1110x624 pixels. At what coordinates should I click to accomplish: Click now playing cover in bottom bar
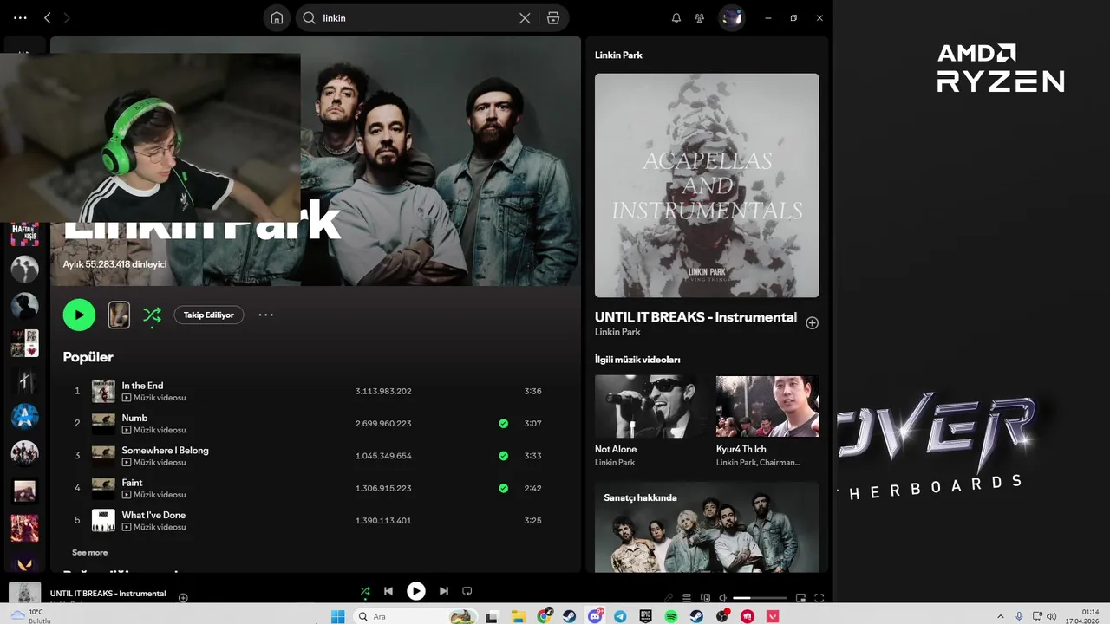click(x=25, y=594)
